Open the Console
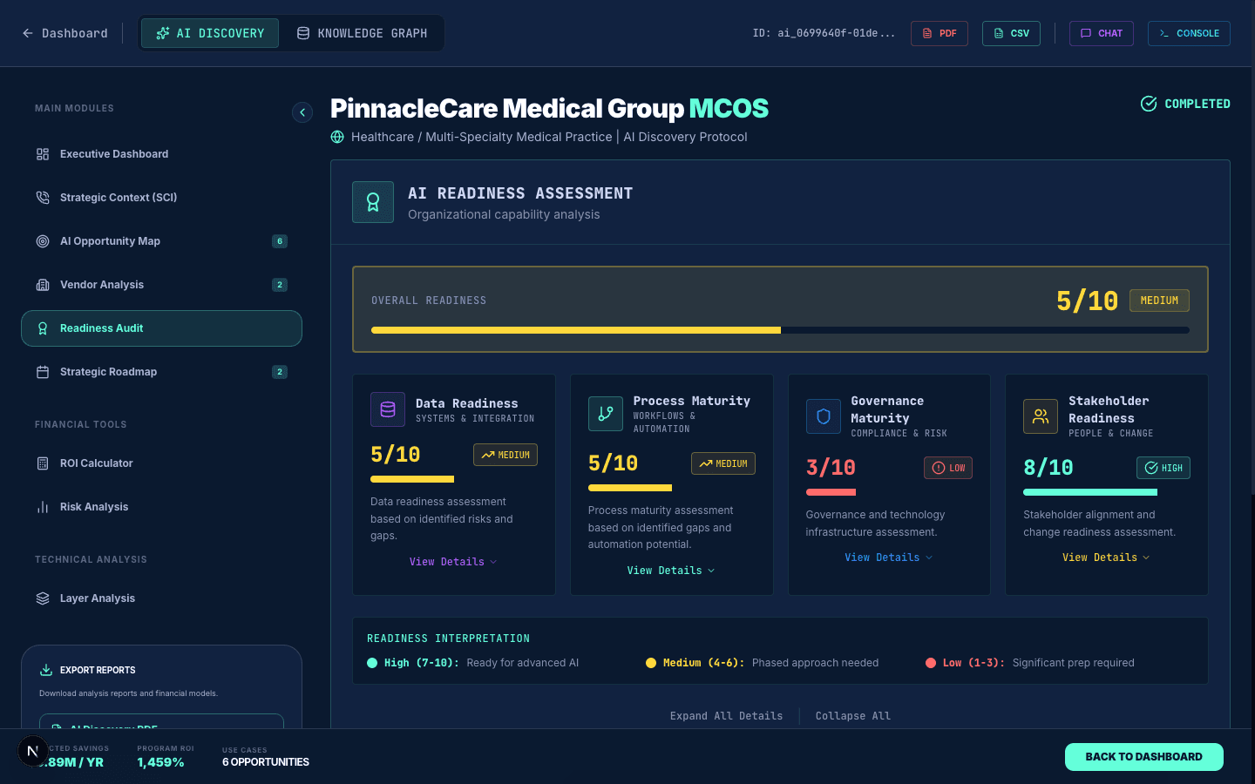Image resolution: width=1255 pixels, height=784 pixels. pyautogui.click(x=1189, y=33)
